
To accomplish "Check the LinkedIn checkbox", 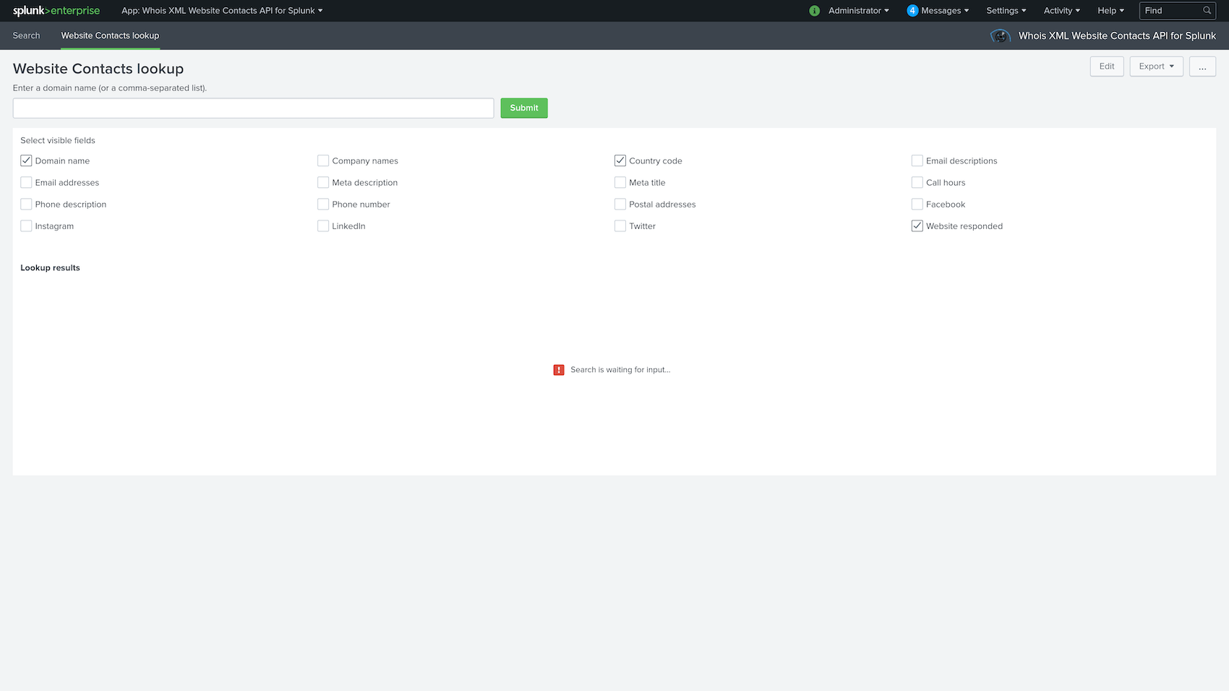I will [323, 226].
